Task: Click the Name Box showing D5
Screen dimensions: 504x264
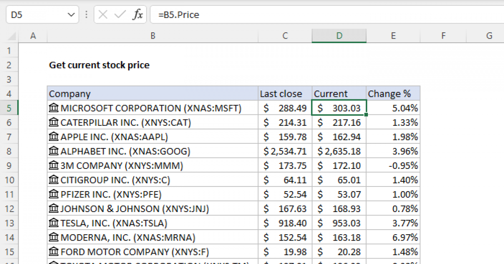Action: point(42,15)
